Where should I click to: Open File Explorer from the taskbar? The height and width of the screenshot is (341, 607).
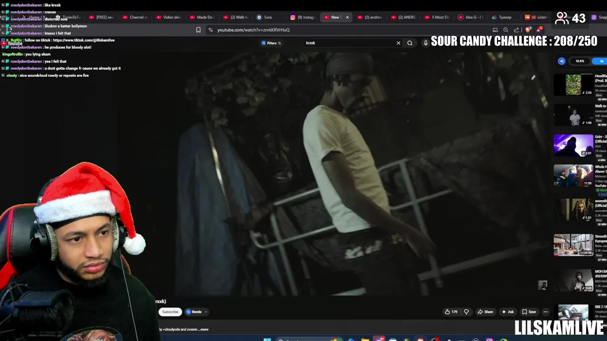365,339
